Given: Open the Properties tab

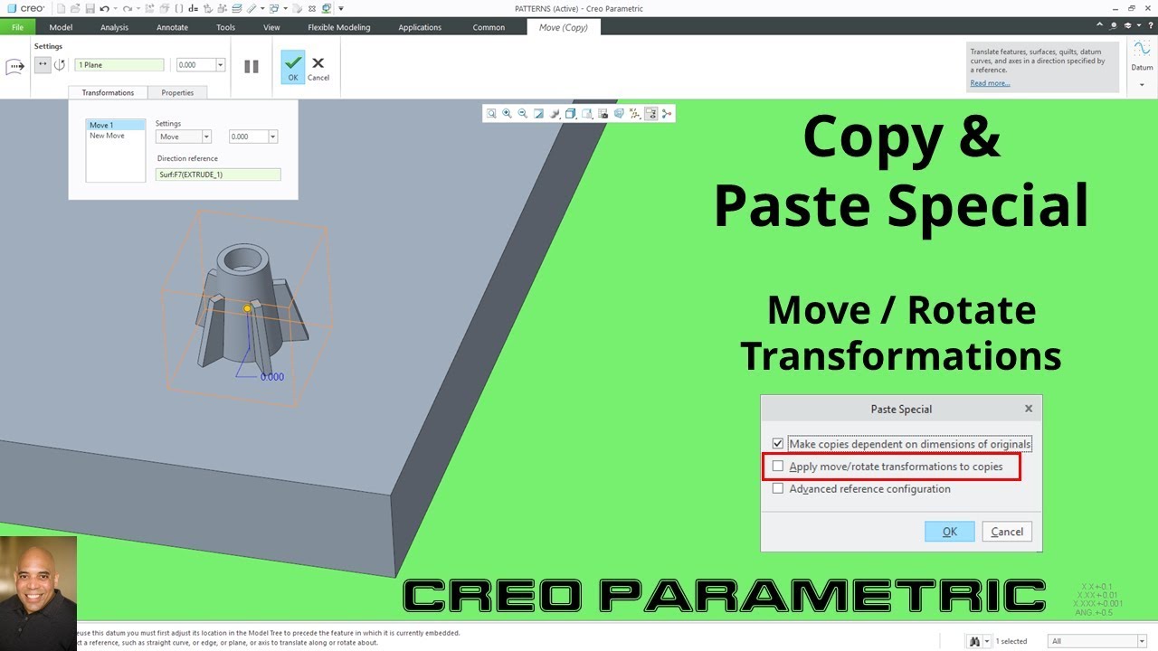Looking at the screenshot, I should tap(177, 92).
